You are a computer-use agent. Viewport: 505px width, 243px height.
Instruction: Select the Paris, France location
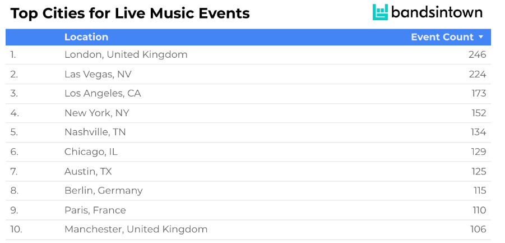coord(95,210)
